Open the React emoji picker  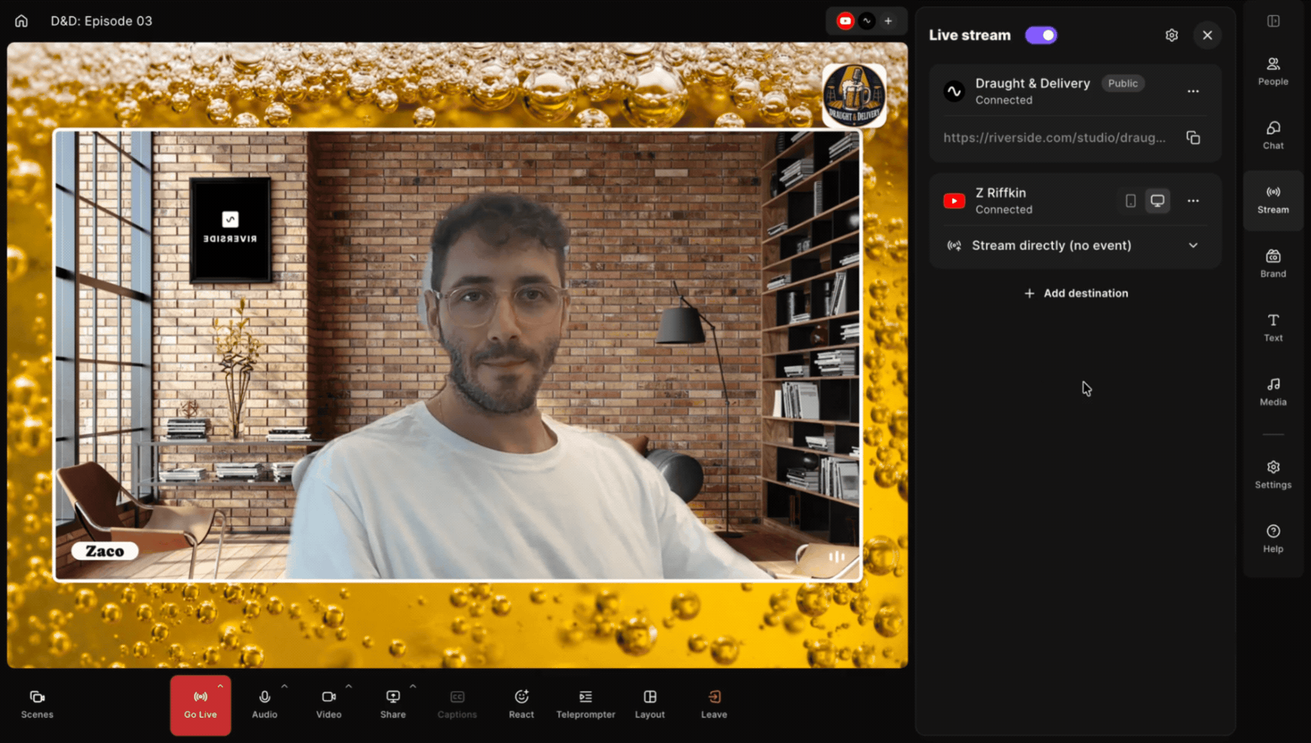pyautogui.click(x=522, y=704)
